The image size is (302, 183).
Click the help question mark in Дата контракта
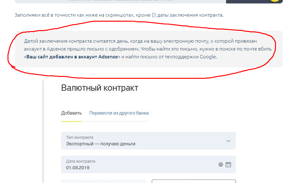(x=221, y=164)
